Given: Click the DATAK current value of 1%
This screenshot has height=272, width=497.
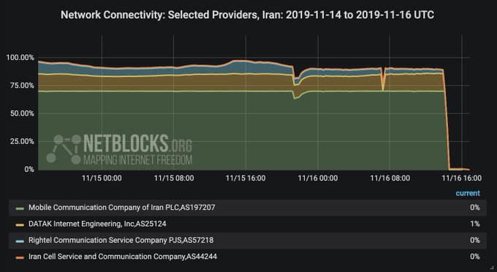Looking at the screenshot, I should pos(475,224).
